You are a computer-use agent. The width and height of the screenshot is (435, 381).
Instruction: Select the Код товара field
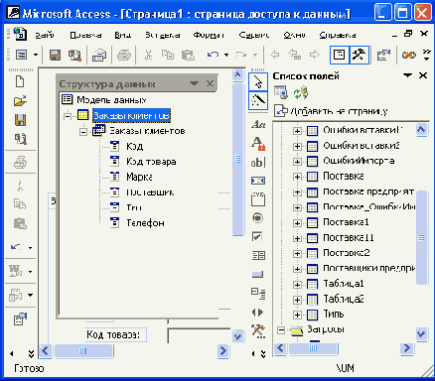click(151, 162)
